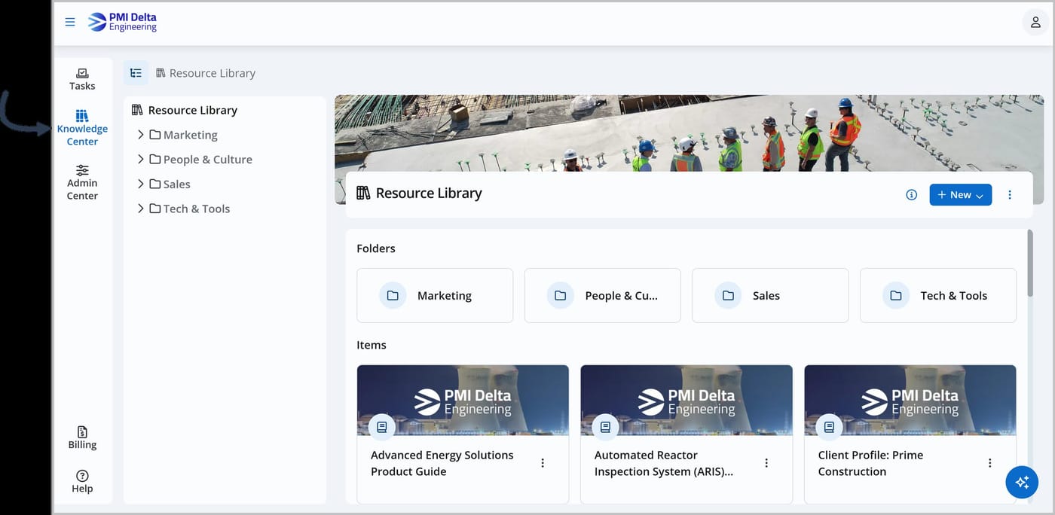This screenshot has width=1055, height=515.
Task: Click Client Profile: Prime Construction title
Action: click(870, 463)
